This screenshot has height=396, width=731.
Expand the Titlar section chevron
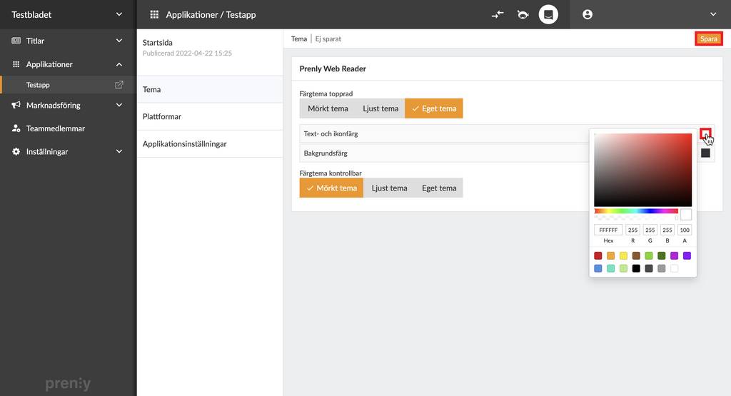point(119,41)
